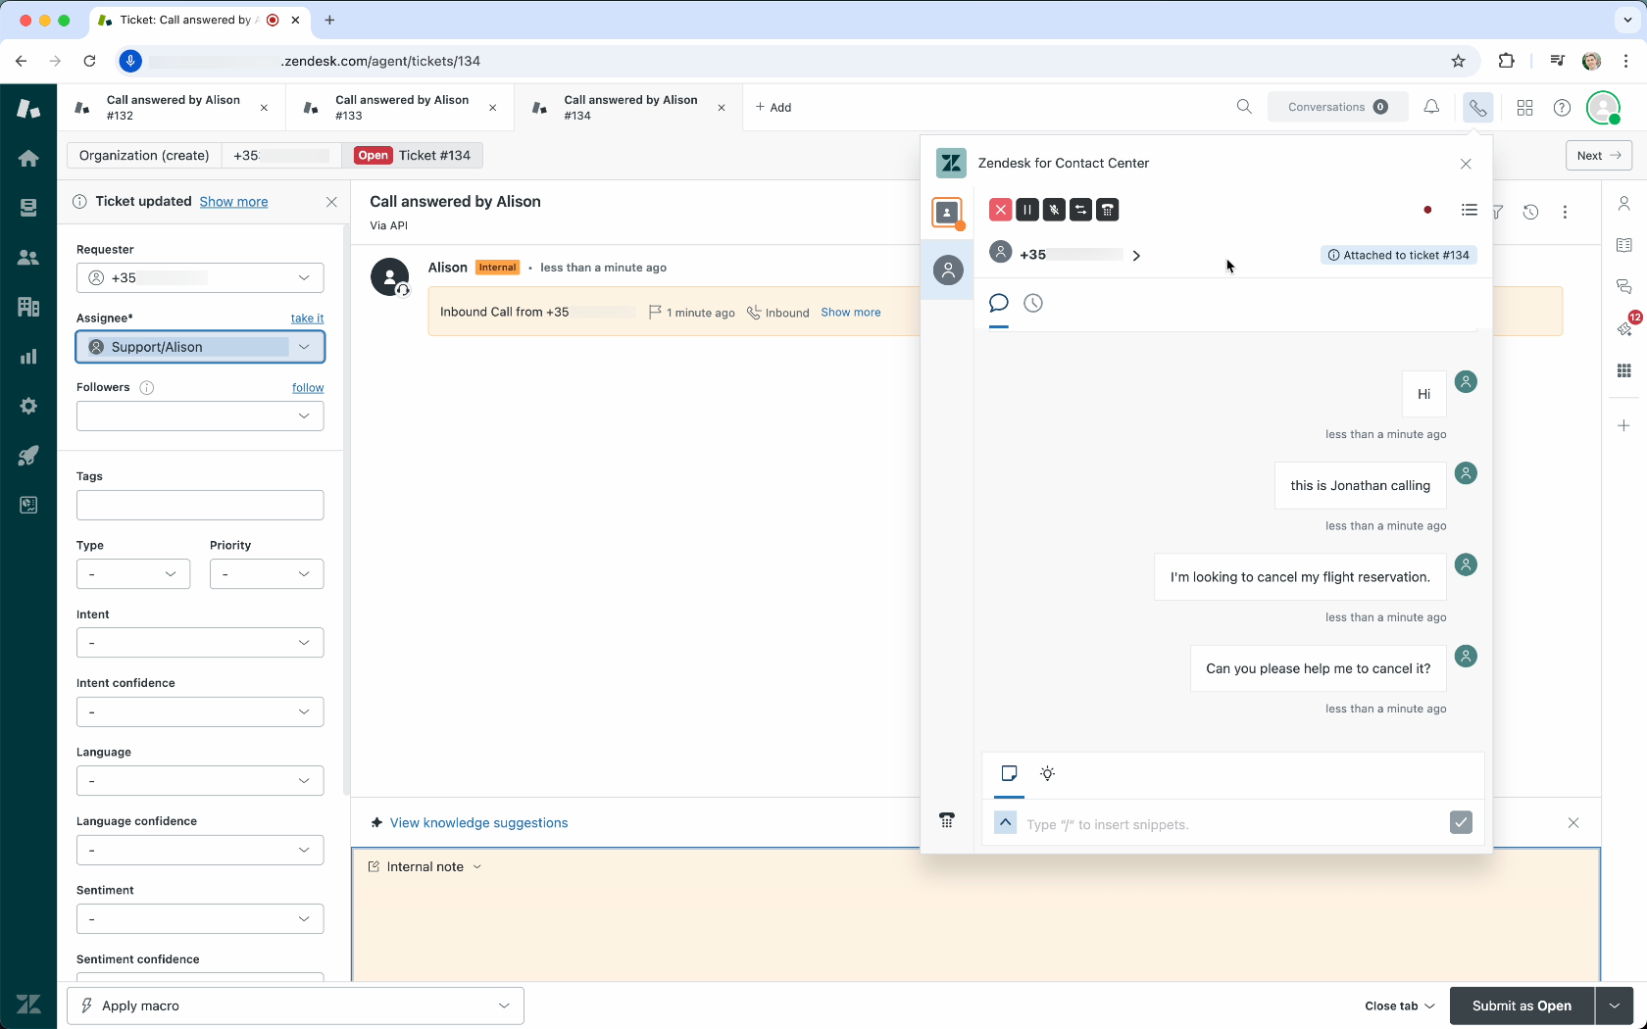Image resolution: width=1647 pixels, height=1029 pixels.
Task: Open the Apply macro dropdown
Action: click(x=295, y=1005)
